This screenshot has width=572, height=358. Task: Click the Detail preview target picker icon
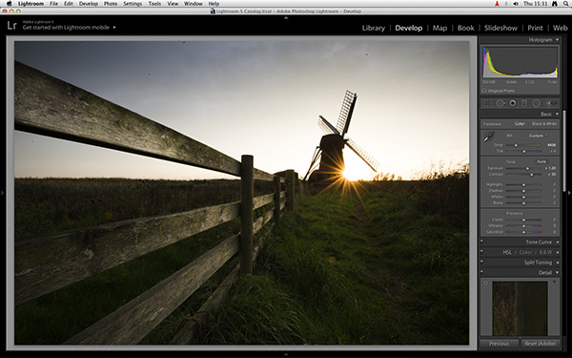(485, 284)
